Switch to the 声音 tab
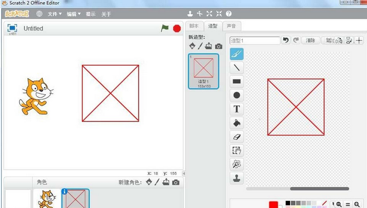Screen dimensions: 367x208 pyautogui.click(x=231, y=26)
